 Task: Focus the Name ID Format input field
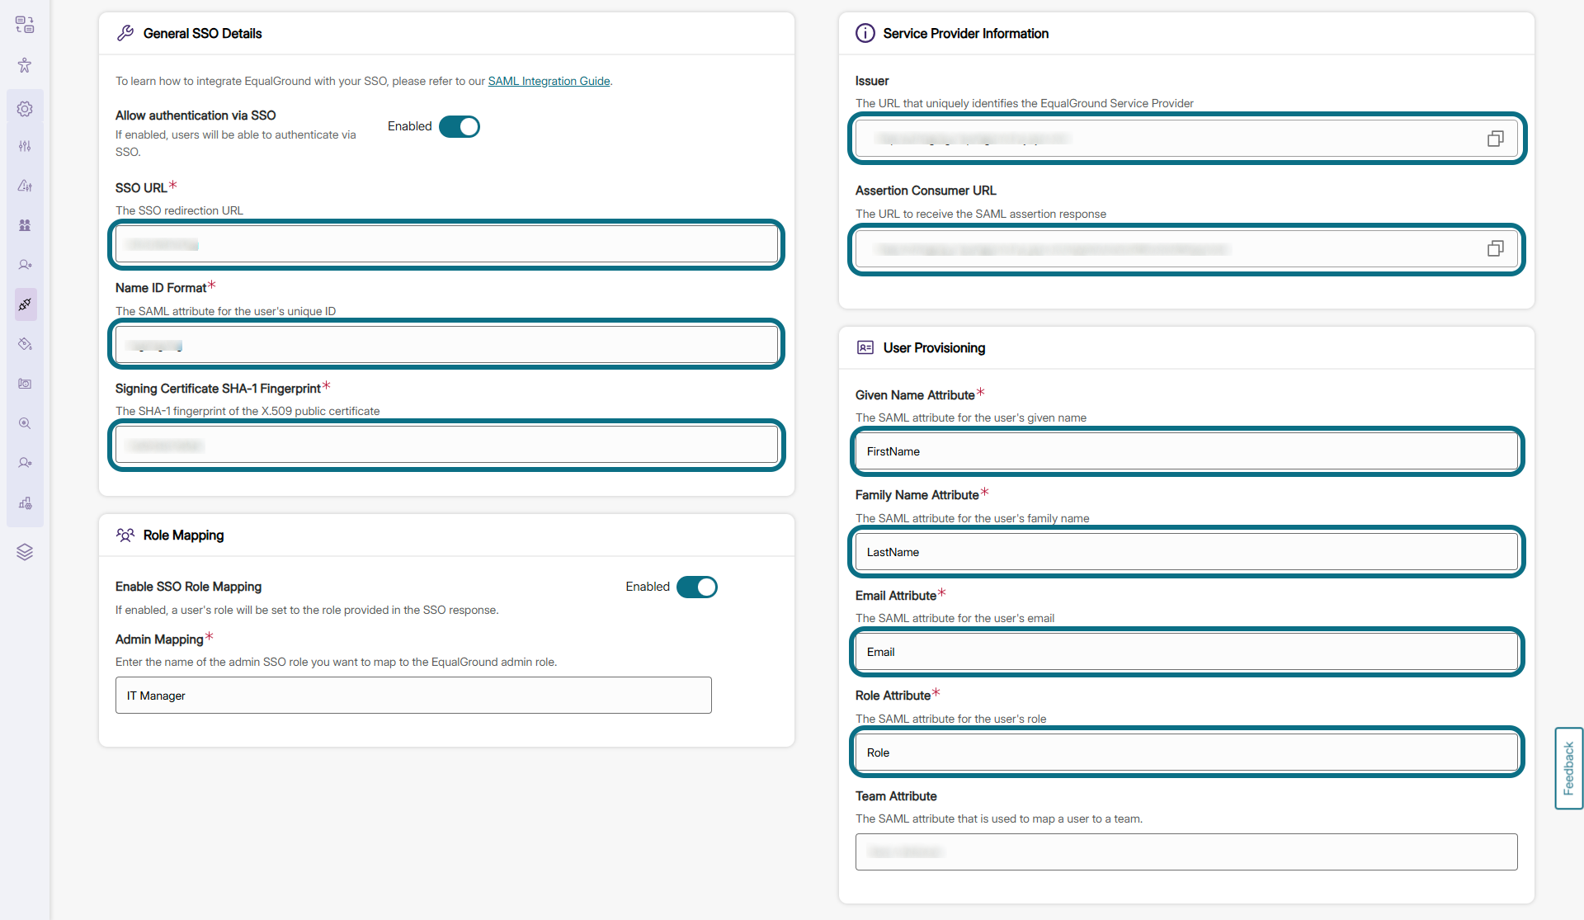(446, 345)
